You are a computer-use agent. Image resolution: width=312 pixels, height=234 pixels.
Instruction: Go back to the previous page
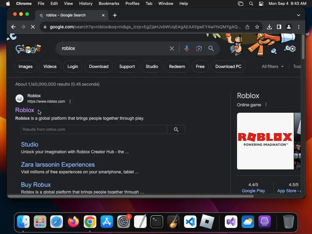tap(13, 27)
